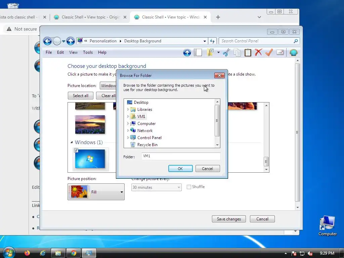The height and width of the screenshot is (258, 344).
Task: Click the red X Delete toolbar icon
Action: (x=258, y=52)
